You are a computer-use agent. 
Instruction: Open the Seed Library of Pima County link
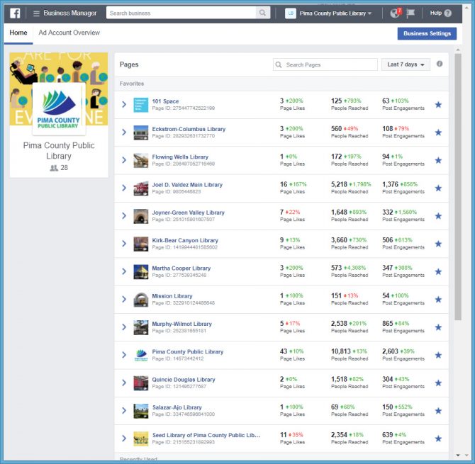pyautogui.click(x=206, y=435)
